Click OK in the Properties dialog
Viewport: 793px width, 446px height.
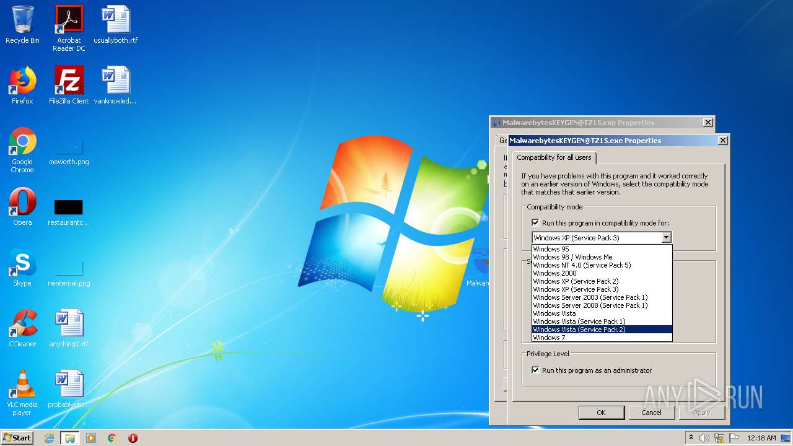(x=601, y=413)
